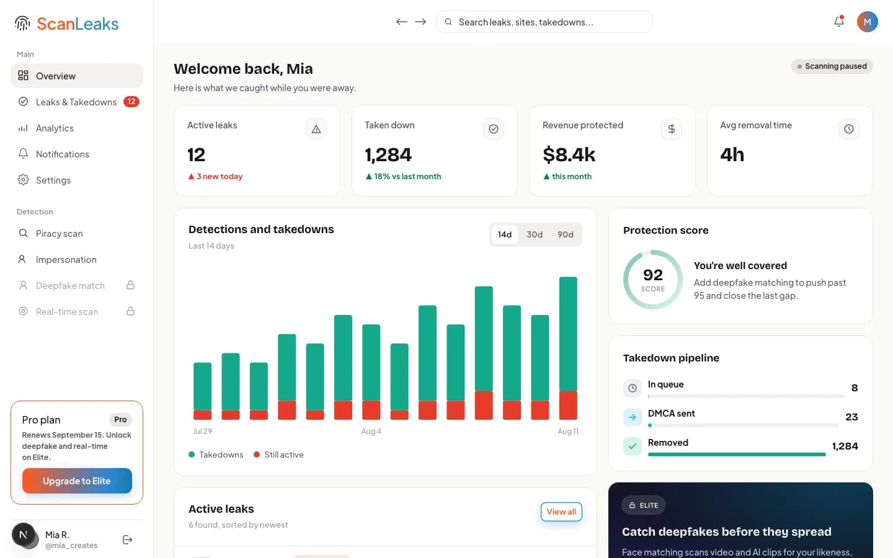Click 'this month' under Revenue protected

click(567, 177)
